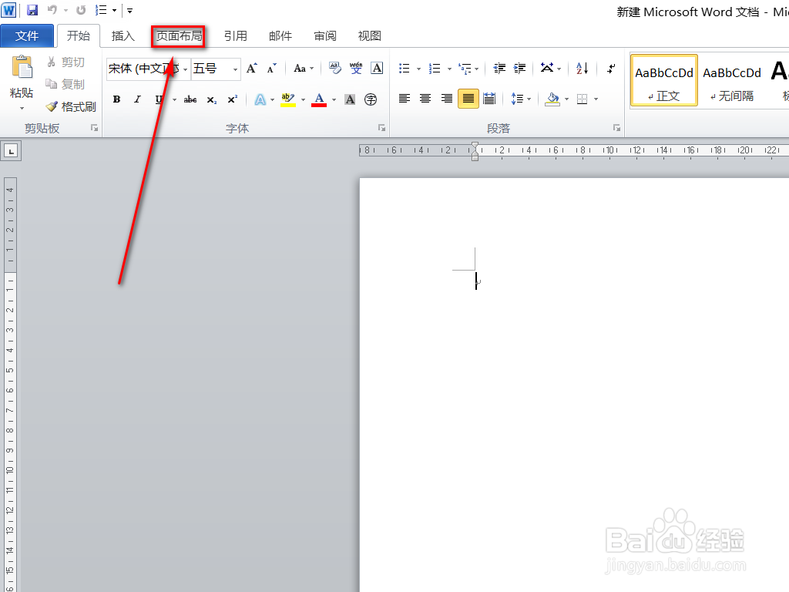Switch to the View (视图) tab
This screenshot has height=592, width=789.
point(369,35)
